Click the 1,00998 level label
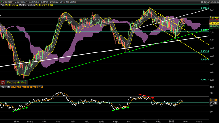This screenshot has height=123, width=219. [205, 8]
